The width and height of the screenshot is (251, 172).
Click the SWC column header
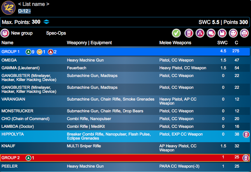(222, 43)
